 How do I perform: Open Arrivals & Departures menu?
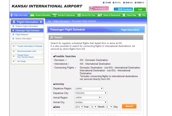point(64,15)
